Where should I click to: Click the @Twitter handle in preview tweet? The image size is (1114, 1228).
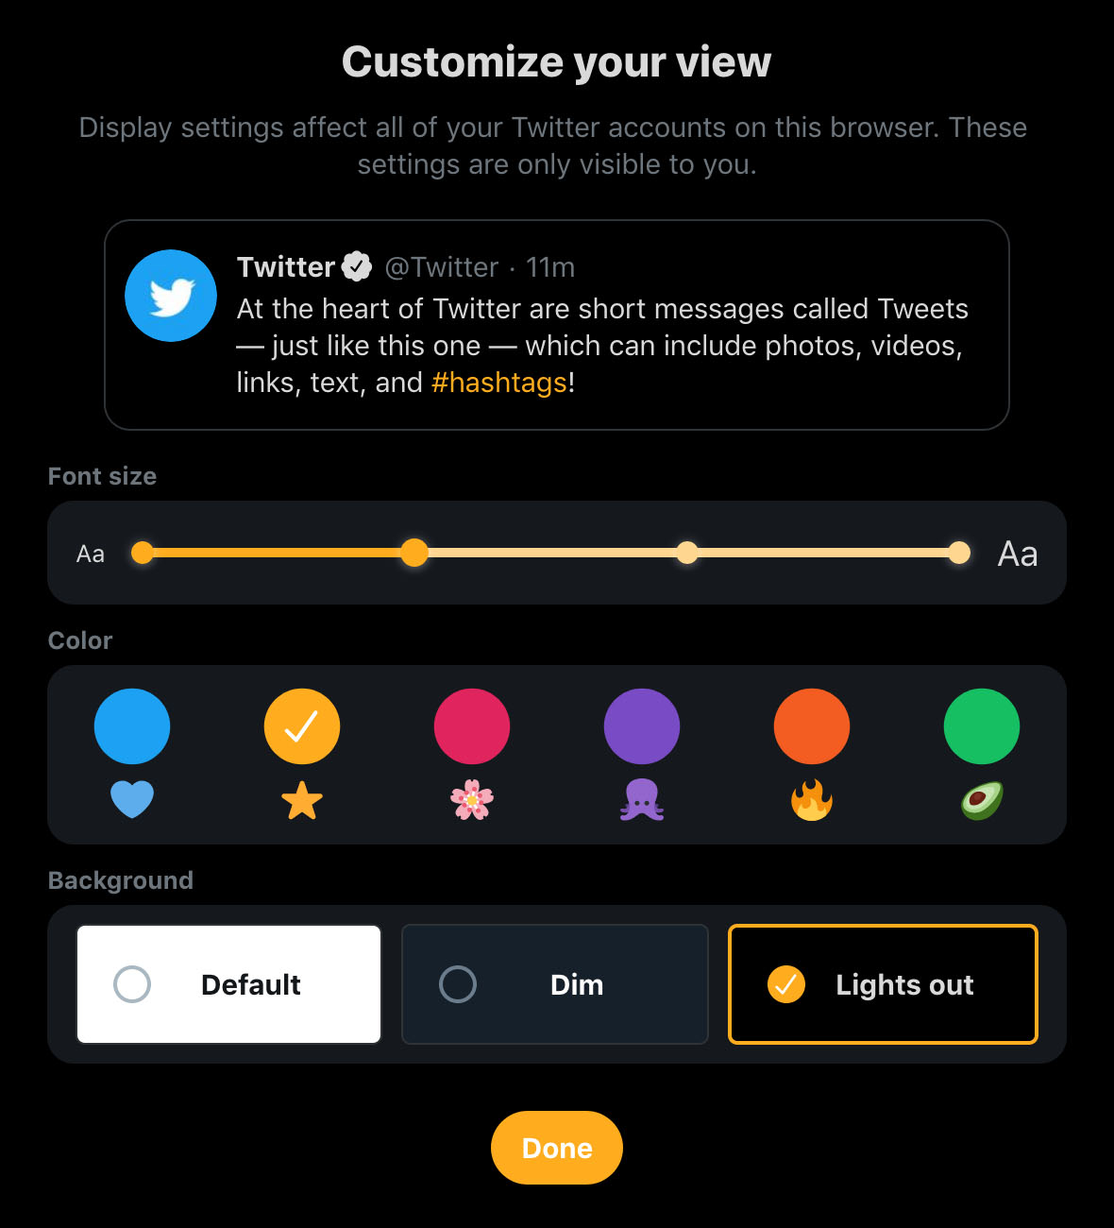coord(442,267)
